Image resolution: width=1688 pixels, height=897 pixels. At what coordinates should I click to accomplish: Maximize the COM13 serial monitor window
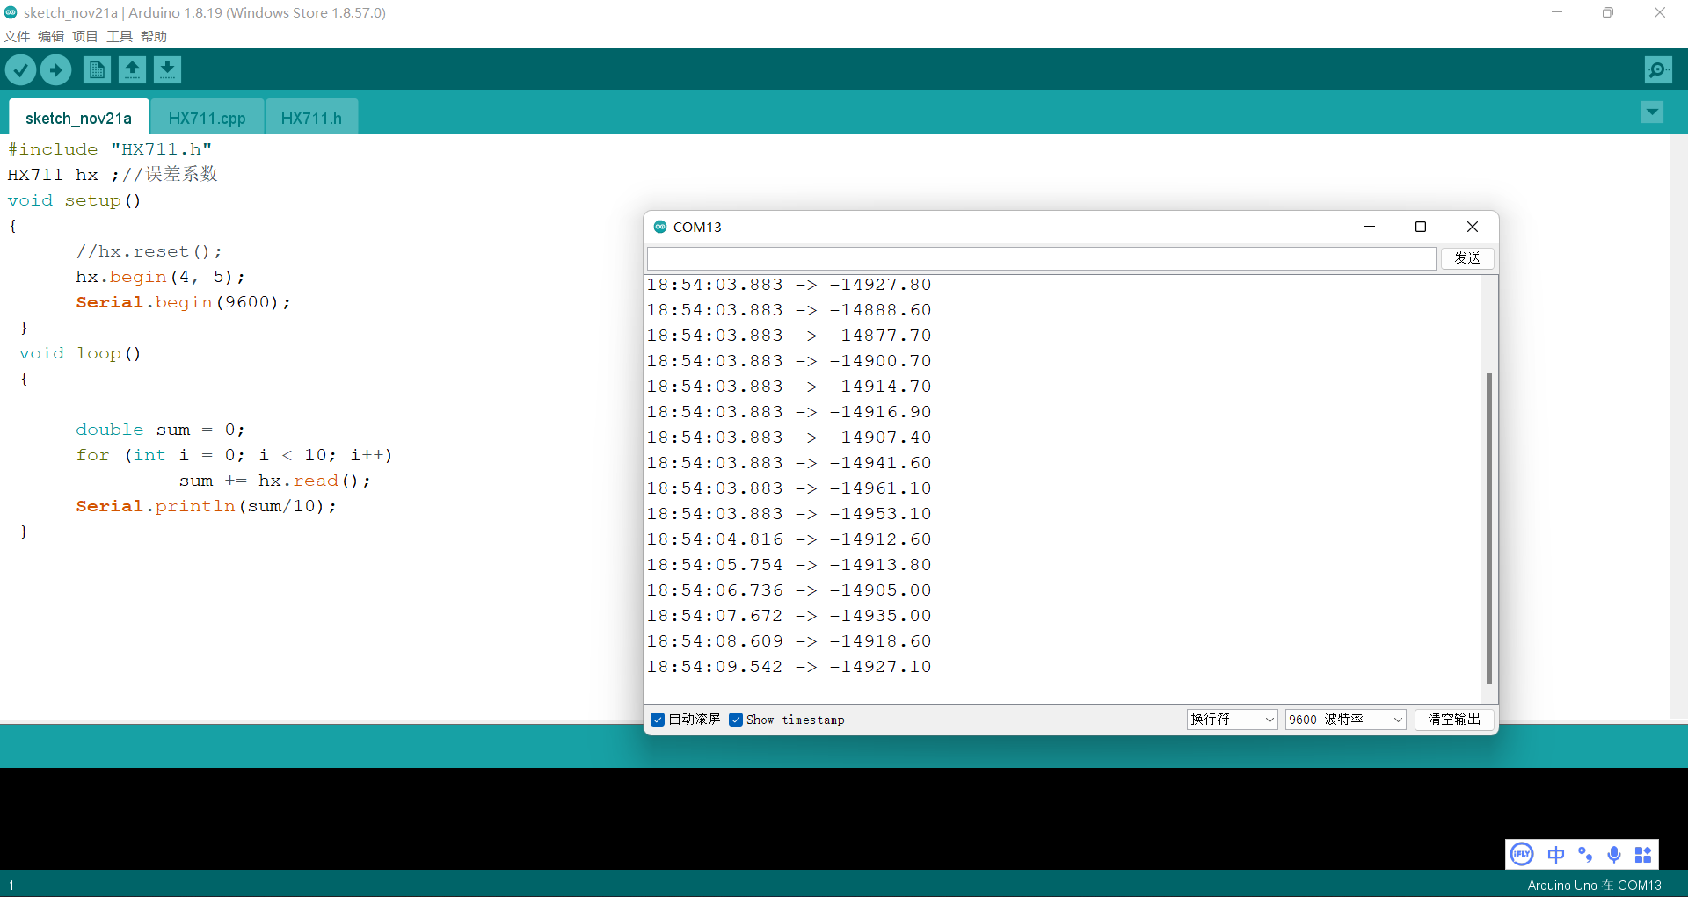1421,227
